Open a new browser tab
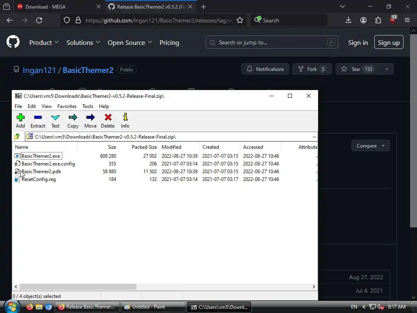The height and width of the screenshot is (313, 417). click(204, 7)
